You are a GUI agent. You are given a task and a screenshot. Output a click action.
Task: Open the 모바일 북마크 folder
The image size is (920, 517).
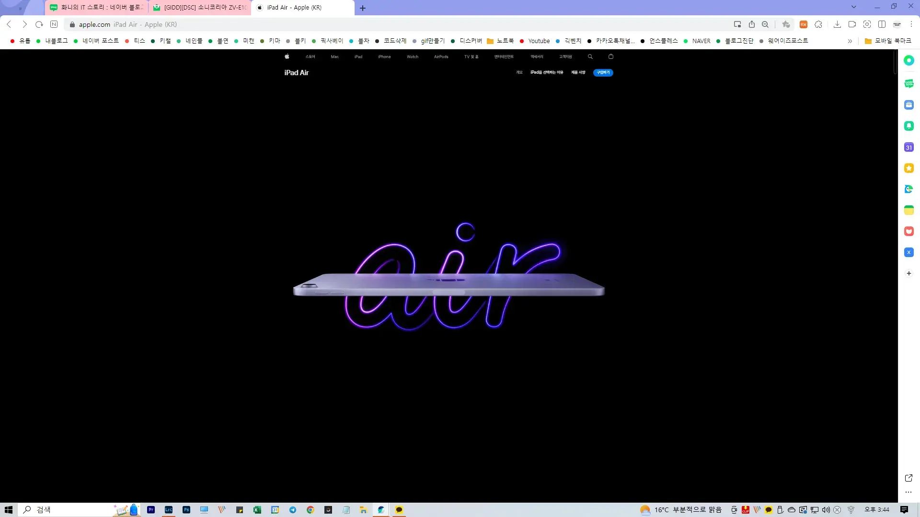[x=888, y=41]
